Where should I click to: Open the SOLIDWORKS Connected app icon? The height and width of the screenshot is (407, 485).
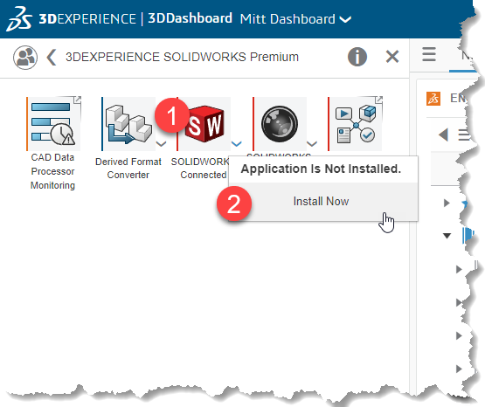[204, 124]
